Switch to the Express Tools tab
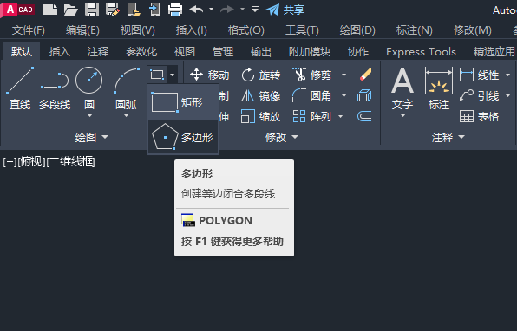 pyautogui.click(x=421, y=51)
